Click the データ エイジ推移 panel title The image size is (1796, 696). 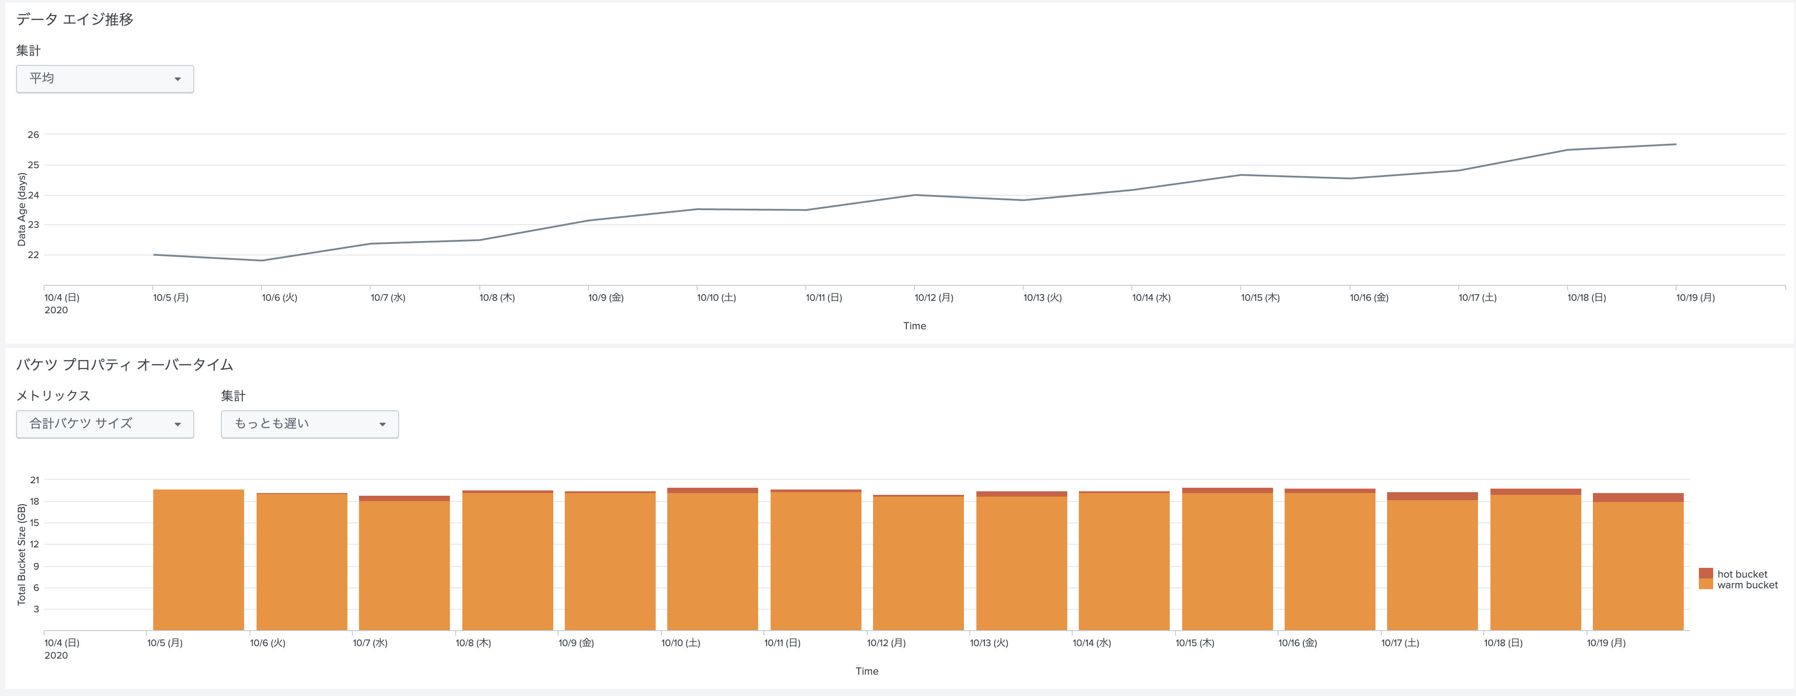(x=74, y=20)
